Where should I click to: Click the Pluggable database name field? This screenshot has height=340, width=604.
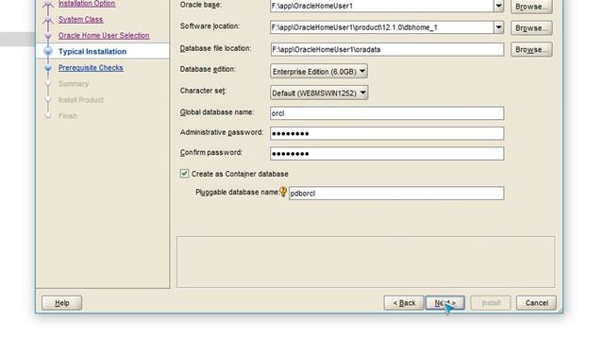pyautogui.click(x=396, y=193)
